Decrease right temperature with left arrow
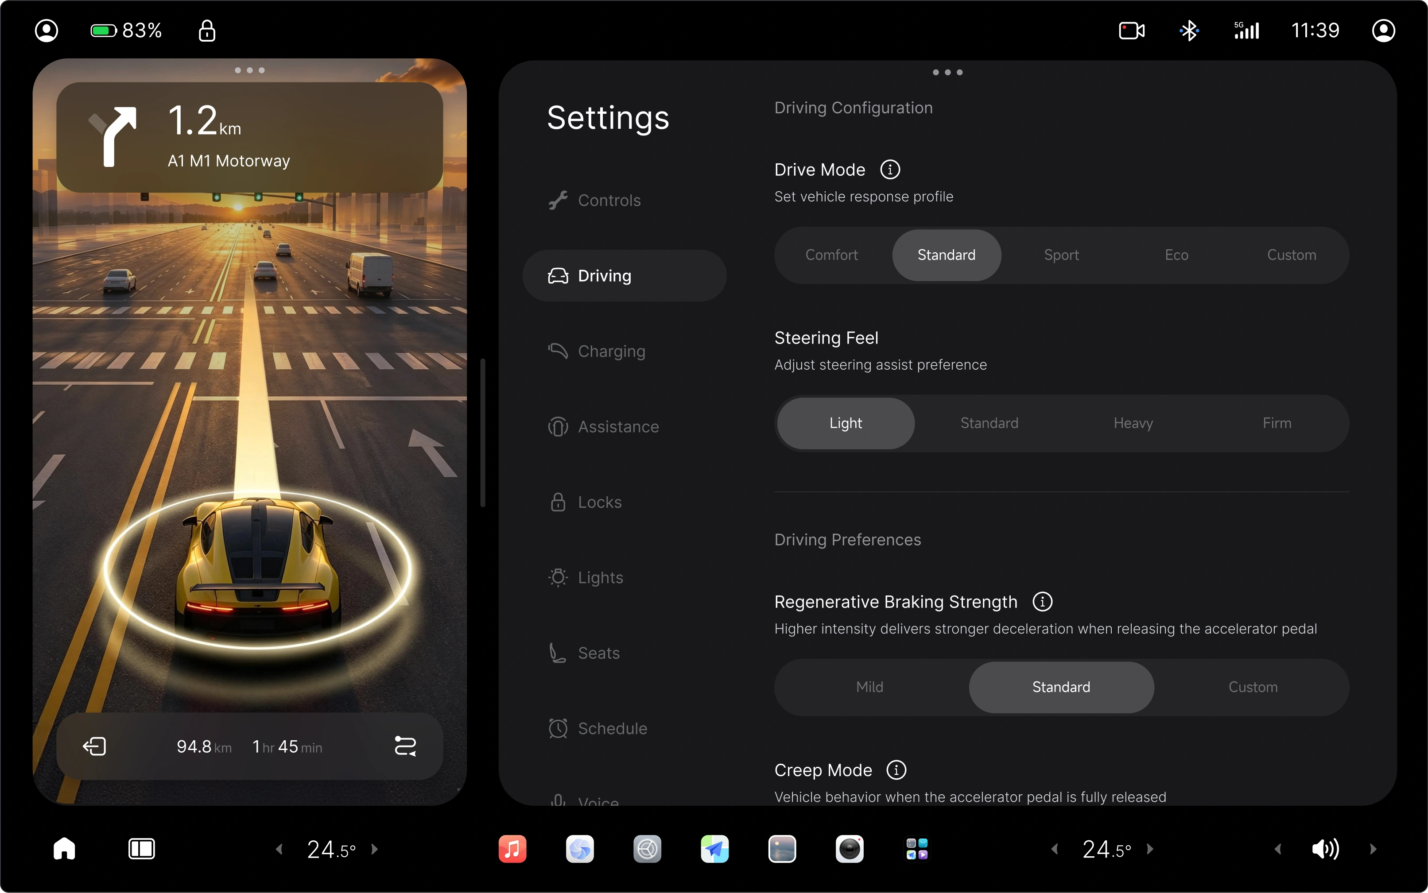This screenshot has height=893, width=1428. [x=1055, y=849]
